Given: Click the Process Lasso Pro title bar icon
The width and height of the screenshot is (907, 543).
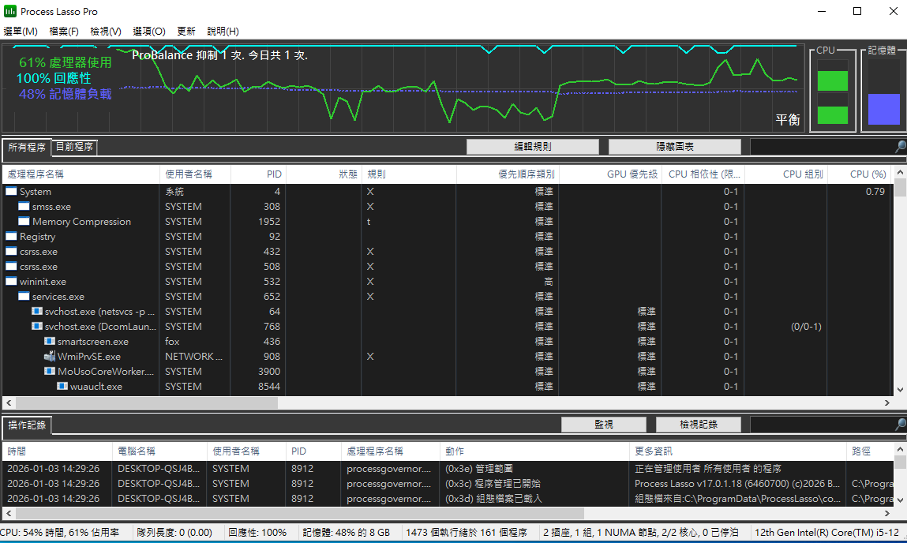Looking at the screenshot, I should pos(9,11).
